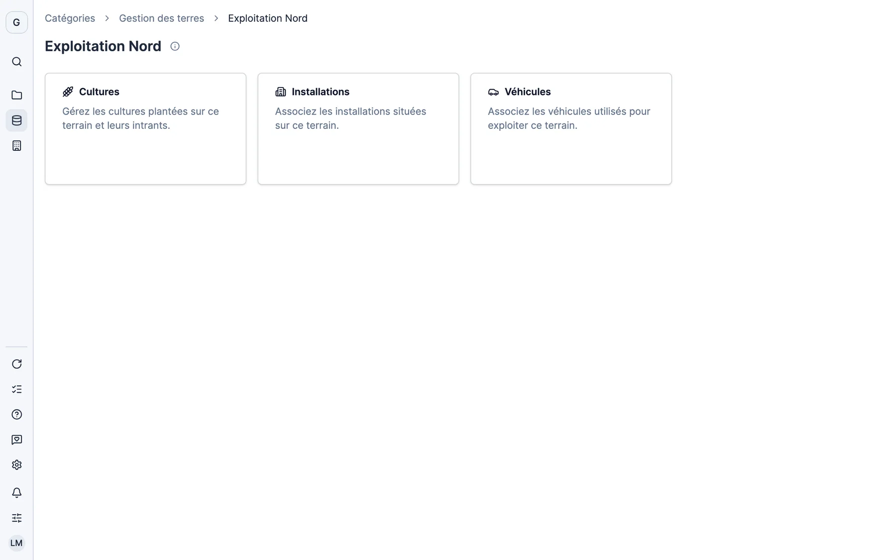Open search from the sidebar
Viewport: 896px width, 560px height.
pyautogui.click(x=16, y=62)
